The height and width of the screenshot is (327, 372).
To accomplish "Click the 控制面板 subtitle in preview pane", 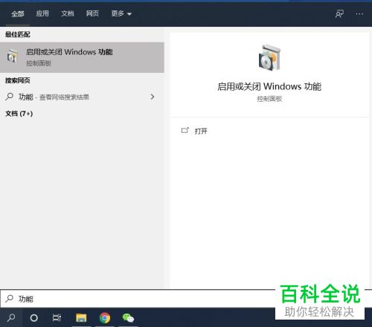I will (x=269, y=99).
